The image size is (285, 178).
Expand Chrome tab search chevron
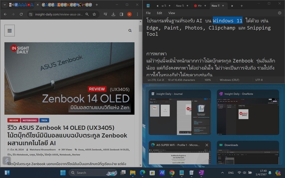[x=5, y=5]
